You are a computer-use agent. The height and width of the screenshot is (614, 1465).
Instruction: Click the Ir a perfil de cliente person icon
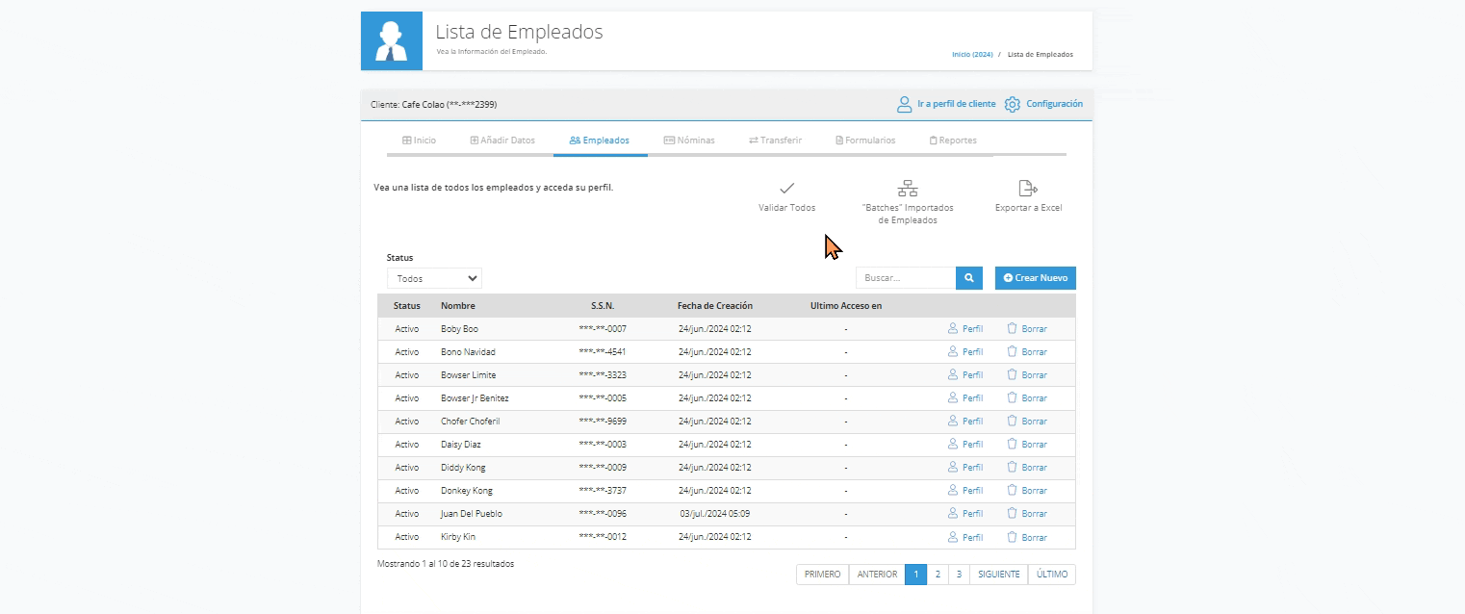[904, 104]
